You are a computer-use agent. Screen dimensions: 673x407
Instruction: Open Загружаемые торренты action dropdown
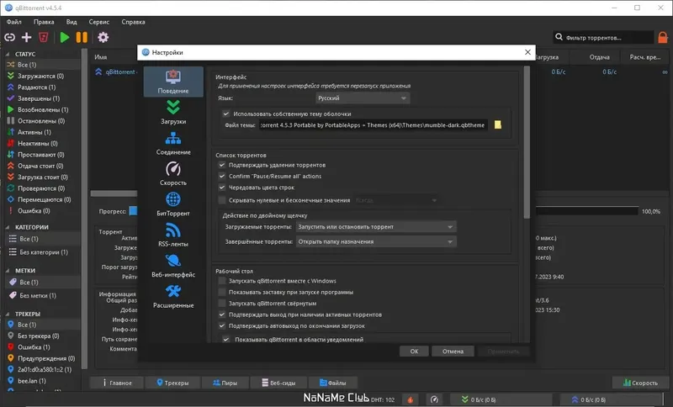click(375, 226)
